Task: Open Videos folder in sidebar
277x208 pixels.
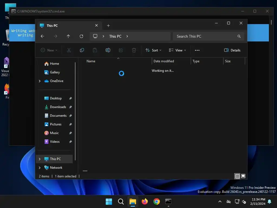Action: coord(55,142)
